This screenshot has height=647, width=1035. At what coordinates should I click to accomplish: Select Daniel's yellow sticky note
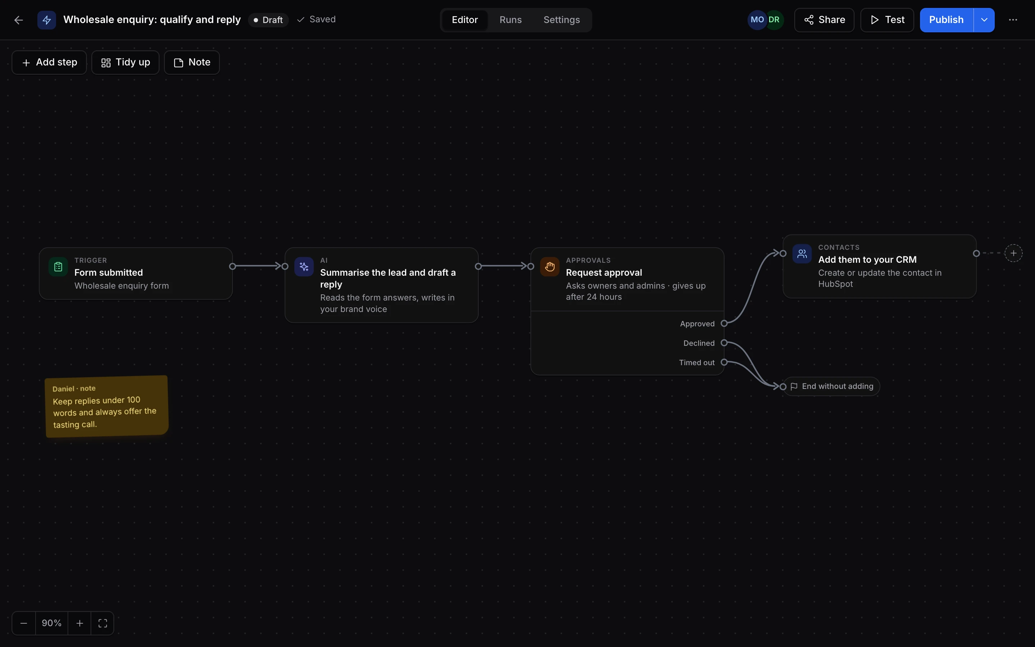pyautogui.click(x=106, y=407)
